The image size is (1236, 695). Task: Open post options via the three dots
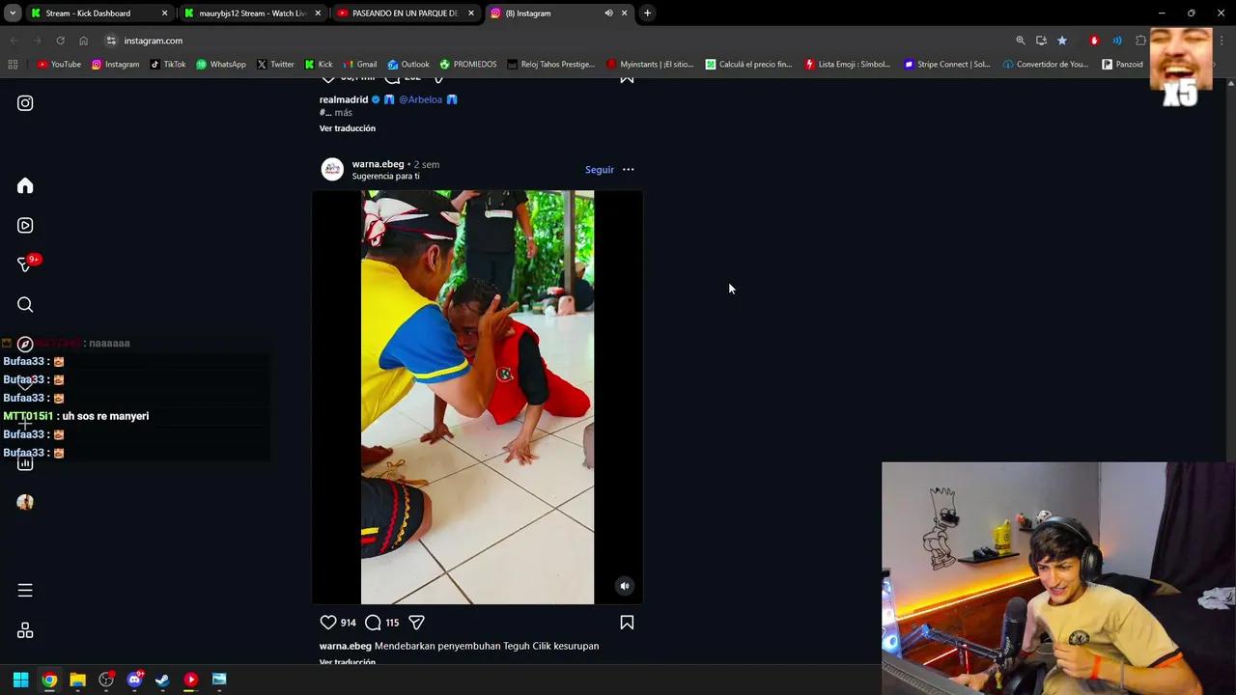[x=628, y=169]
